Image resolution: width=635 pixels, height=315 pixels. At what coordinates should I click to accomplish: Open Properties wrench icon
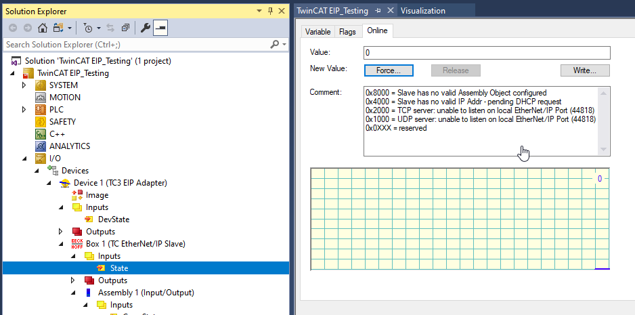pos(146,28)
